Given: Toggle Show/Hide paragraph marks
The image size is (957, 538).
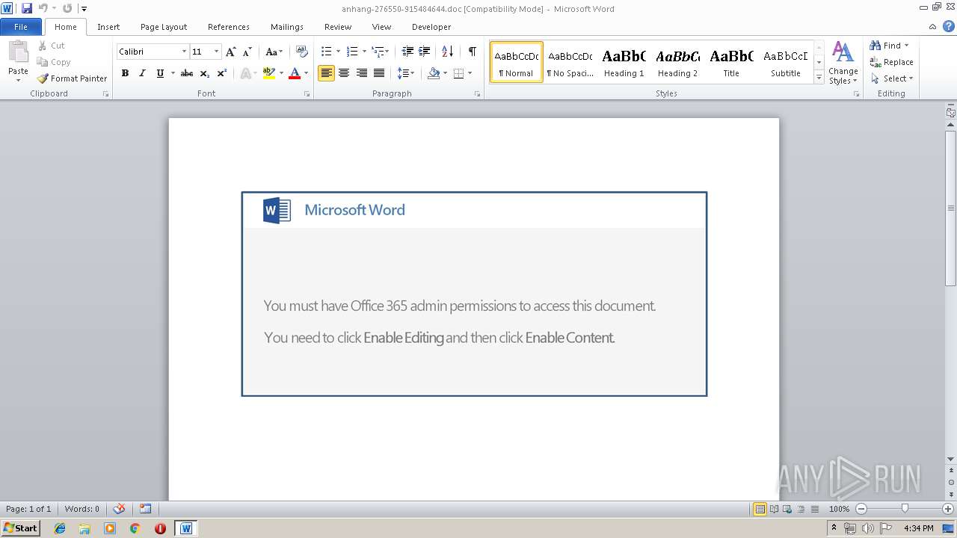Looking at the screenshot, I should click(x=472, y=52).
